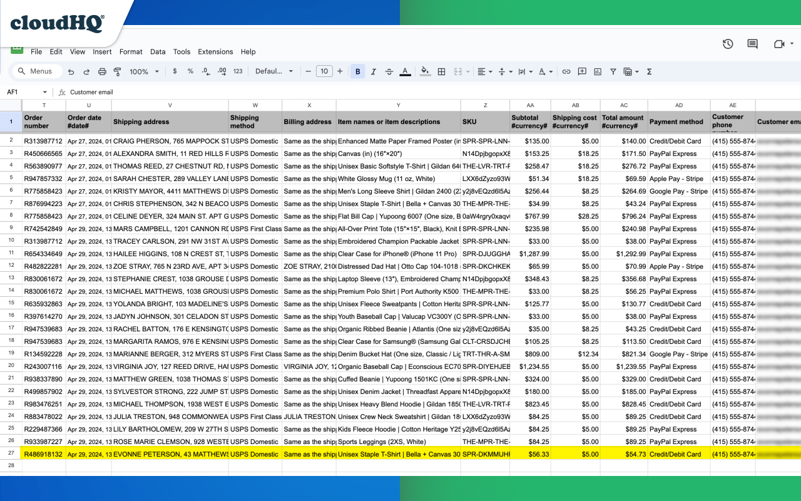Click the Menus search button
801x501 pixels.
[x=36, y=71]
